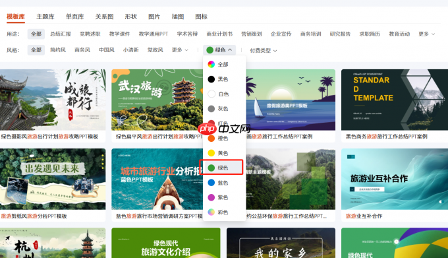Screen dimensions: 448x258
Task: Filter by 党政风 style
Action: coord(155,50)
